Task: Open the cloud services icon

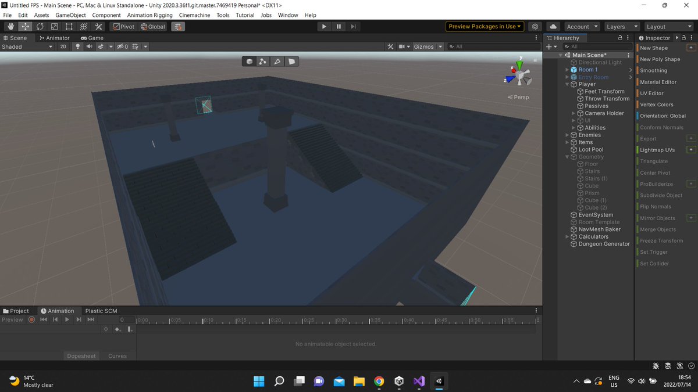Action: [x=553, y=27]
